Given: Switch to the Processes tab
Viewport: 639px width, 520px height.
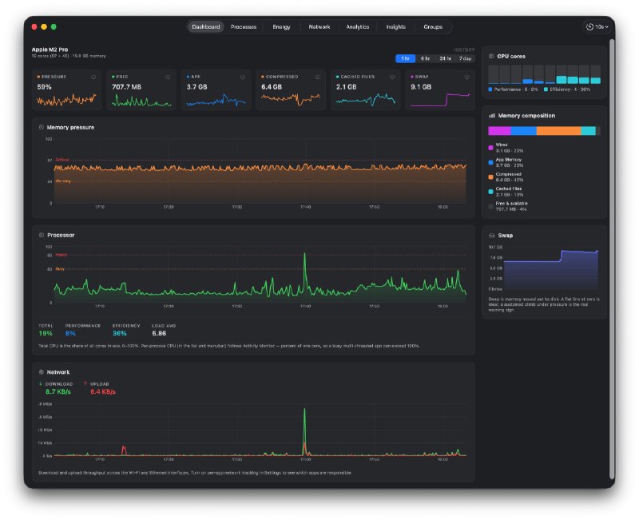Looking at the screenshot, I should pos(244,27).
